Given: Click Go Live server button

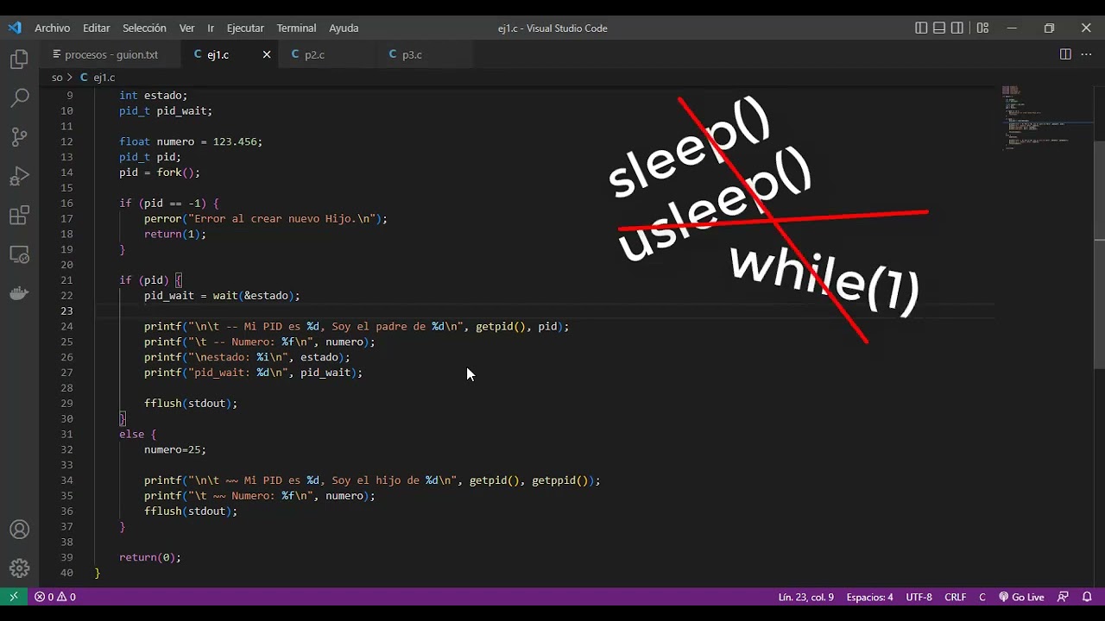Looking at the screenshot, I should click(x=1021, y=597).
